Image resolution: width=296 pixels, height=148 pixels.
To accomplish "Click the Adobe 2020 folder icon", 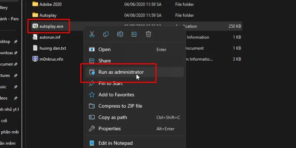I will point(35,4).
